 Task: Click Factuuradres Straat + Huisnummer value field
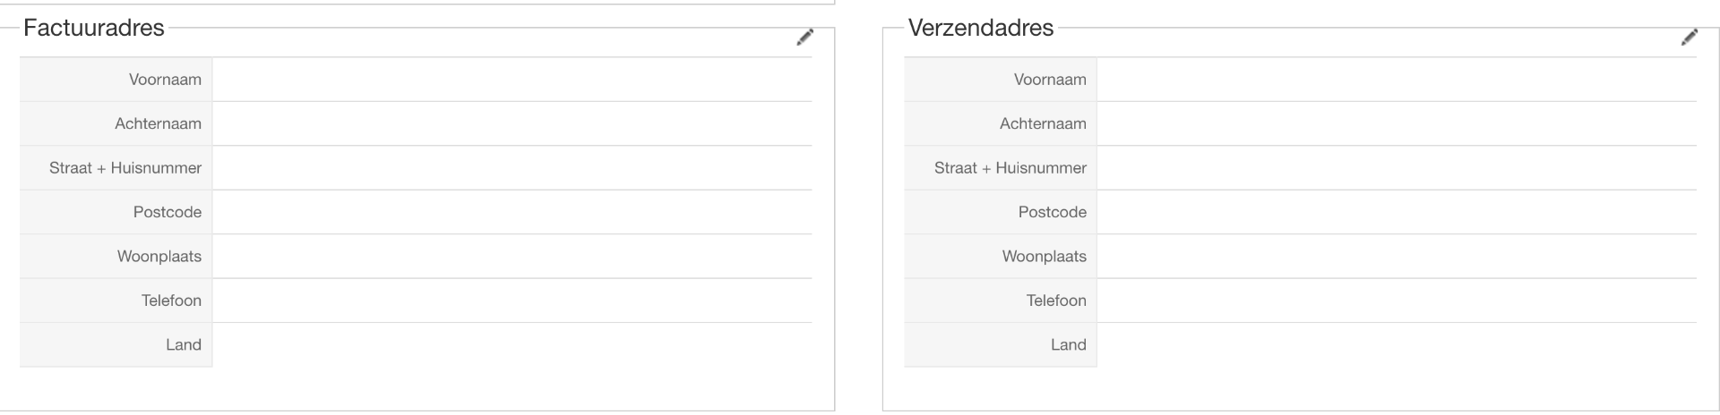(x=512, y=168)
